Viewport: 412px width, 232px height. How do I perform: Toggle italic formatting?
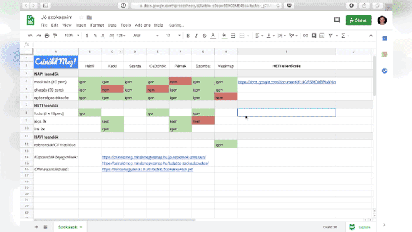(x=196, y=36)
